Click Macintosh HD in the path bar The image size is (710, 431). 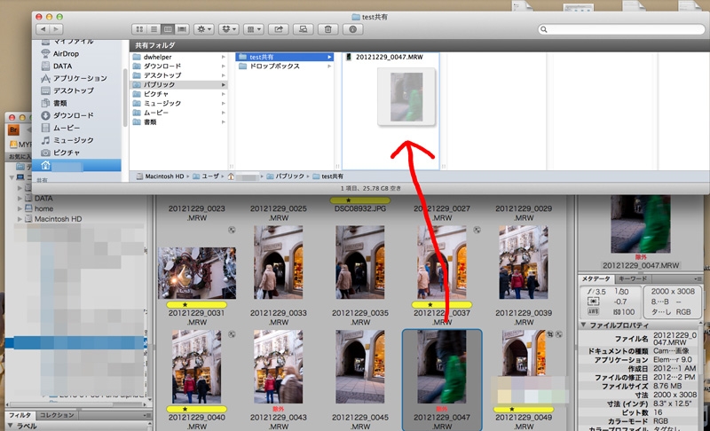coord(163,176)
